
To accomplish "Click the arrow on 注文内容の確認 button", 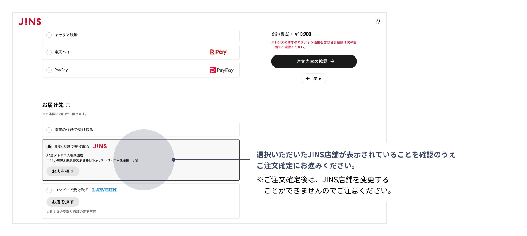I will point(332,62).
